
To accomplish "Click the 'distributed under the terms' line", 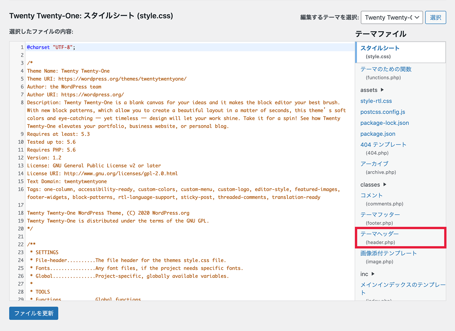I will tap(118, 221).
